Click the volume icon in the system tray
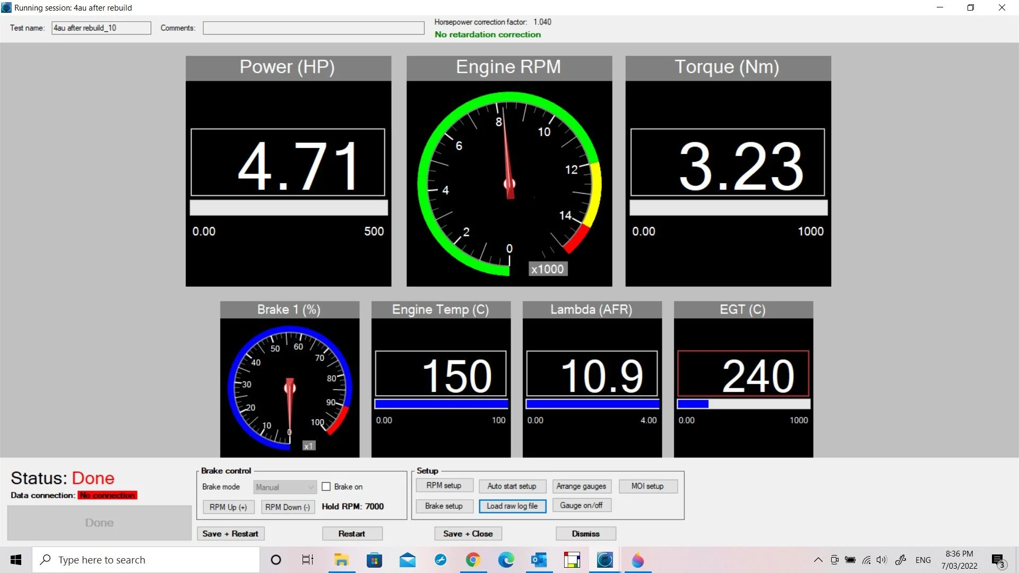 pyautogui.click(x=882, y=560)
